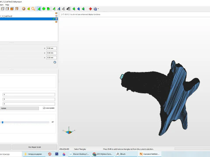The height and width of the screenshot is (157, 210).
Task: Click the second cube view icon
Action: 7,9
